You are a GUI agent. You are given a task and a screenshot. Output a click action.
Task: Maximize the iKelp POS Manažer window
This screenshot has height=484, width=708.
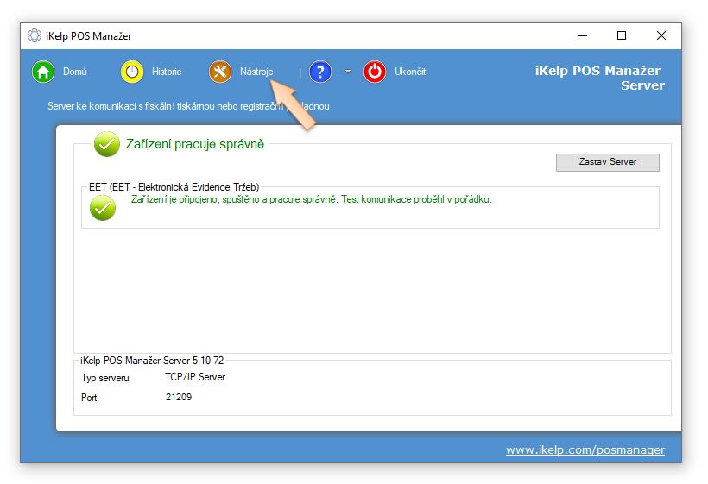tap(622, 36)
